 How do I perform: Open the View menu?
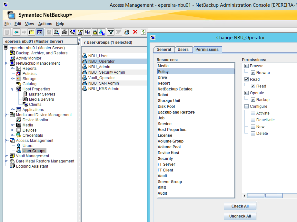coord(30,24)
